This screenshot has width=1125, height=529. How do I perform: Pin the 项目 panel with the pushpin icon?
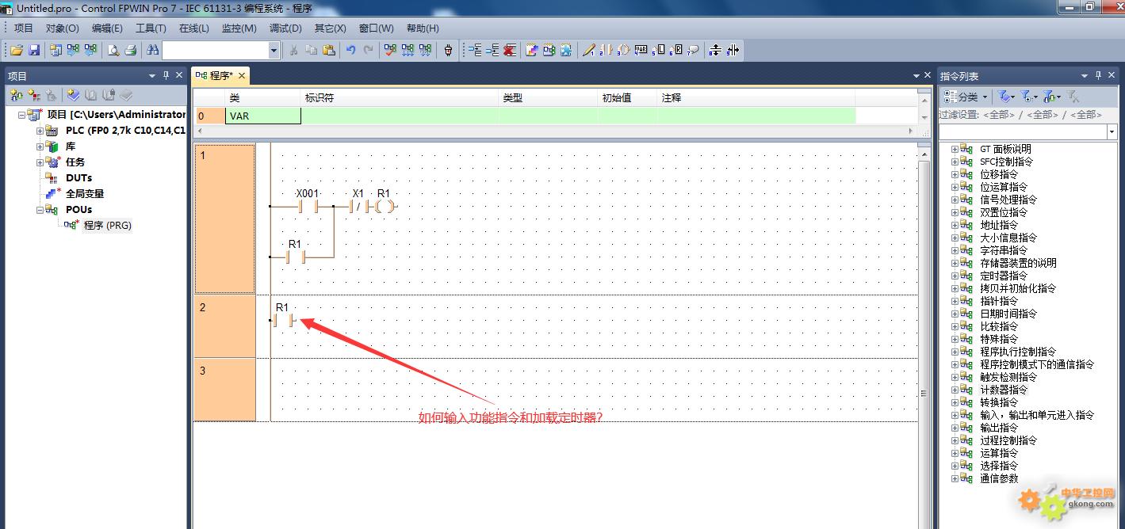166,75
